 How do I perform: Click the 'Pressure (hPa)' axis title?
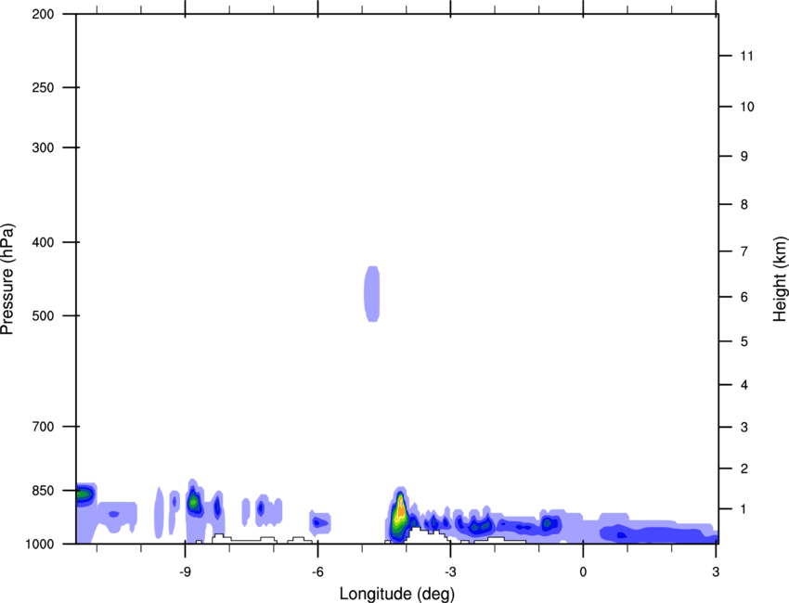coord(7,279)
